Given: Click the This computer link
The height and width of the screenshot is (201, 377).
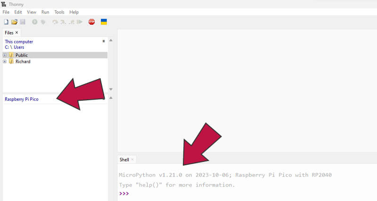Looking at the screenshot, I should click(x=19, y=41).
